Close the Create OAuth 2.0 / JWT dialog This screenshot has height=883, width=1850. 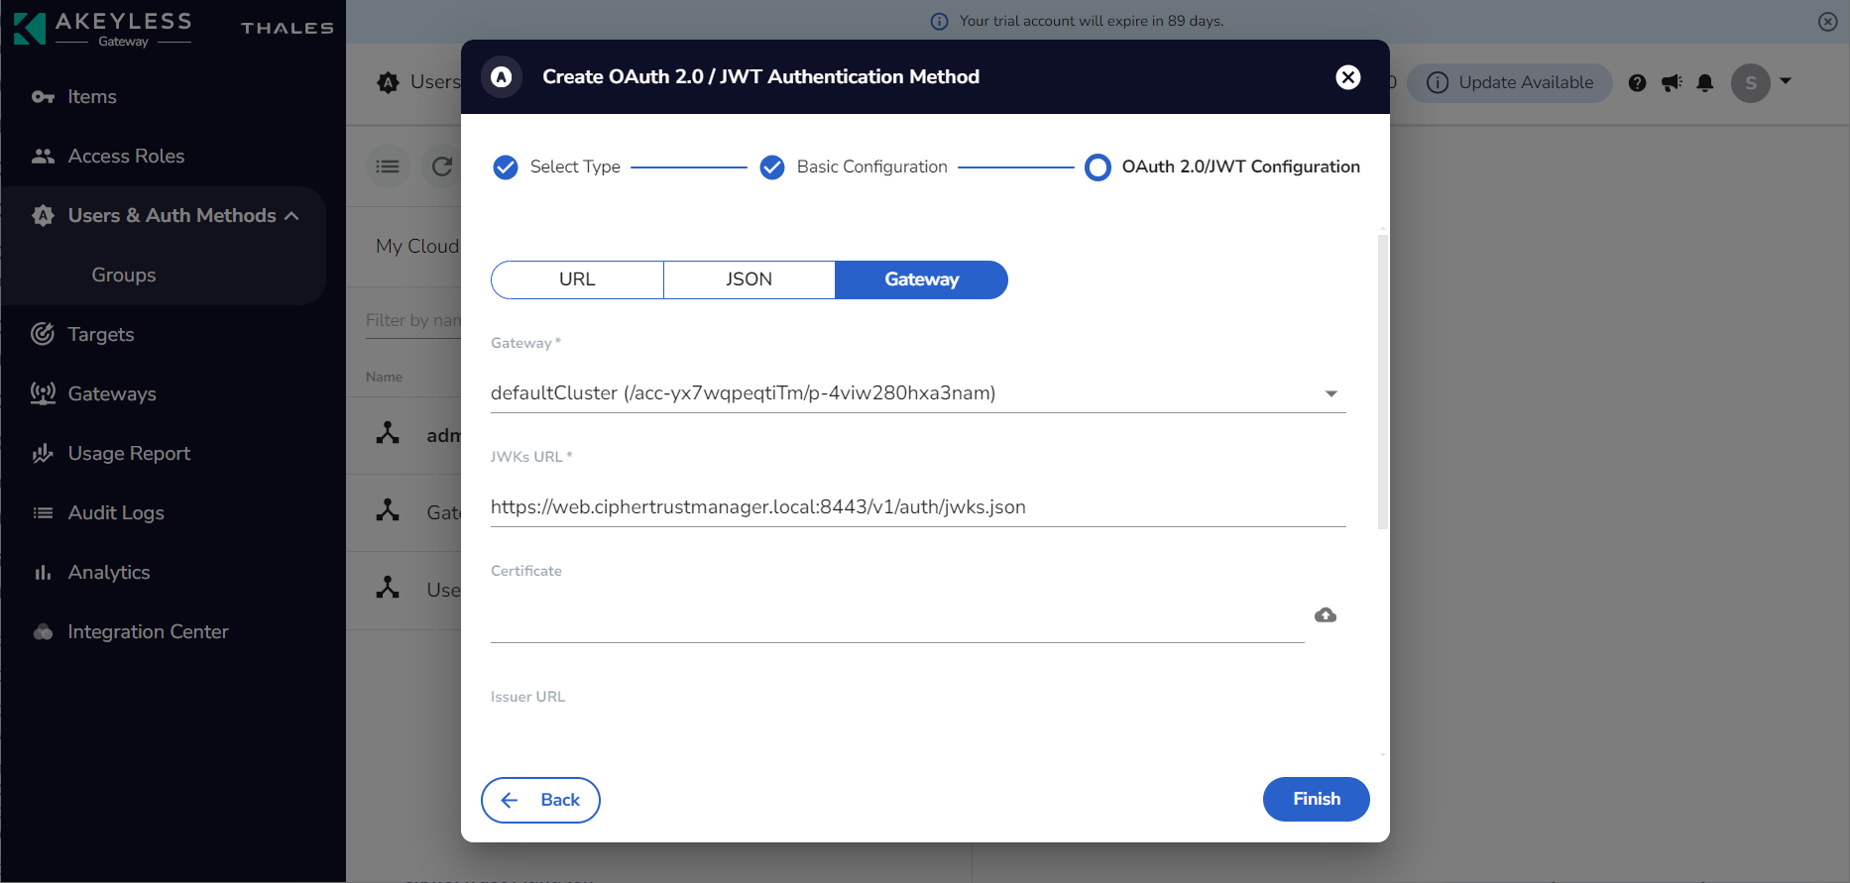(1347, 77)
